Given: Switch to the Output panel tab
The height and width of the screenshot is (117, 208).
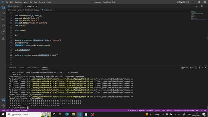Looking at the screenshot, I should [21, 68].
